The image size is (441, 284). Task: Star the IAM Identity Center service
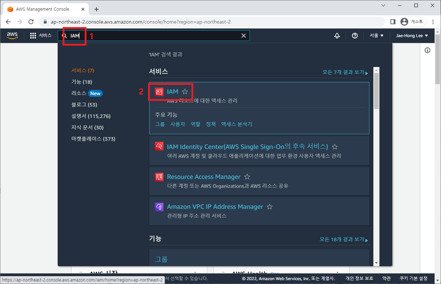[335, 147]
